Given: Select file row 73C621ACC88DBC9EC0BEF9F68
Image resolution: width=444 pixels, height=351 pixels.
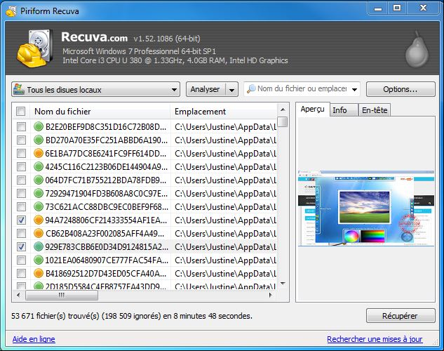Looking at the screenshot, I should (144, 206).
